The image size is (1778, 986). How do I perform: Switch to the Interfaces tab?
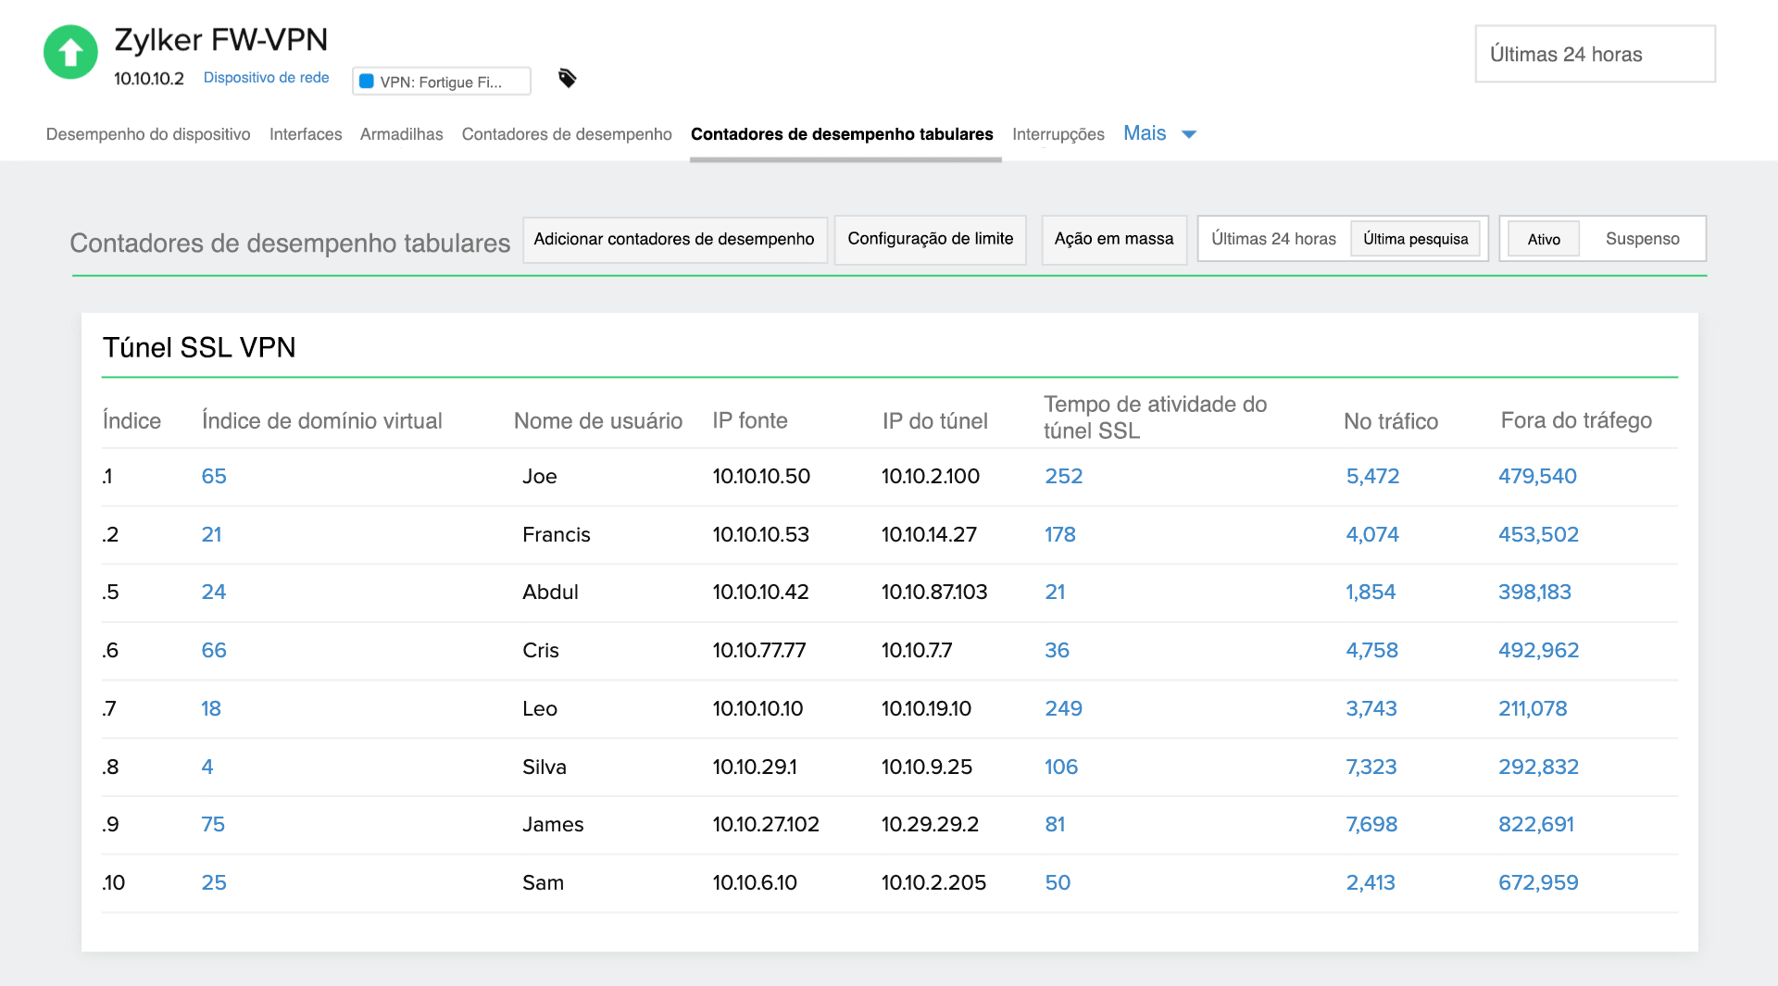(x=306, y=134)
